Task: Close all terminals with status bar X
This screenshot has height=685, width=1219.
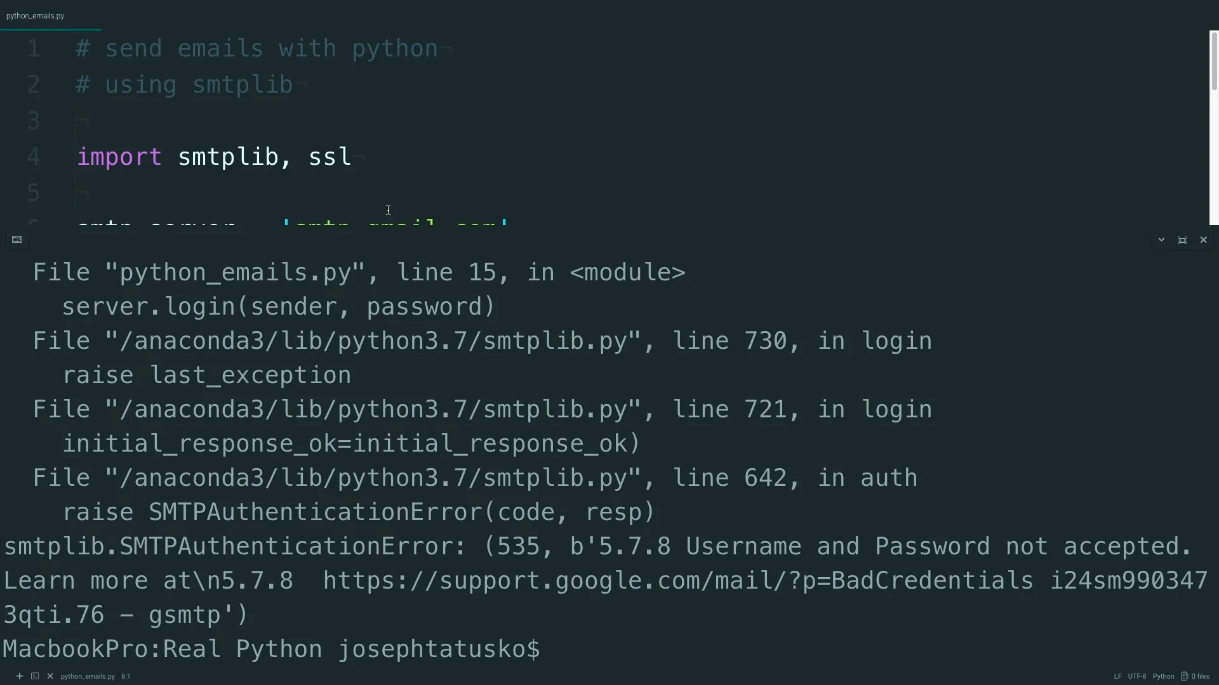Action: coord(50,676)
